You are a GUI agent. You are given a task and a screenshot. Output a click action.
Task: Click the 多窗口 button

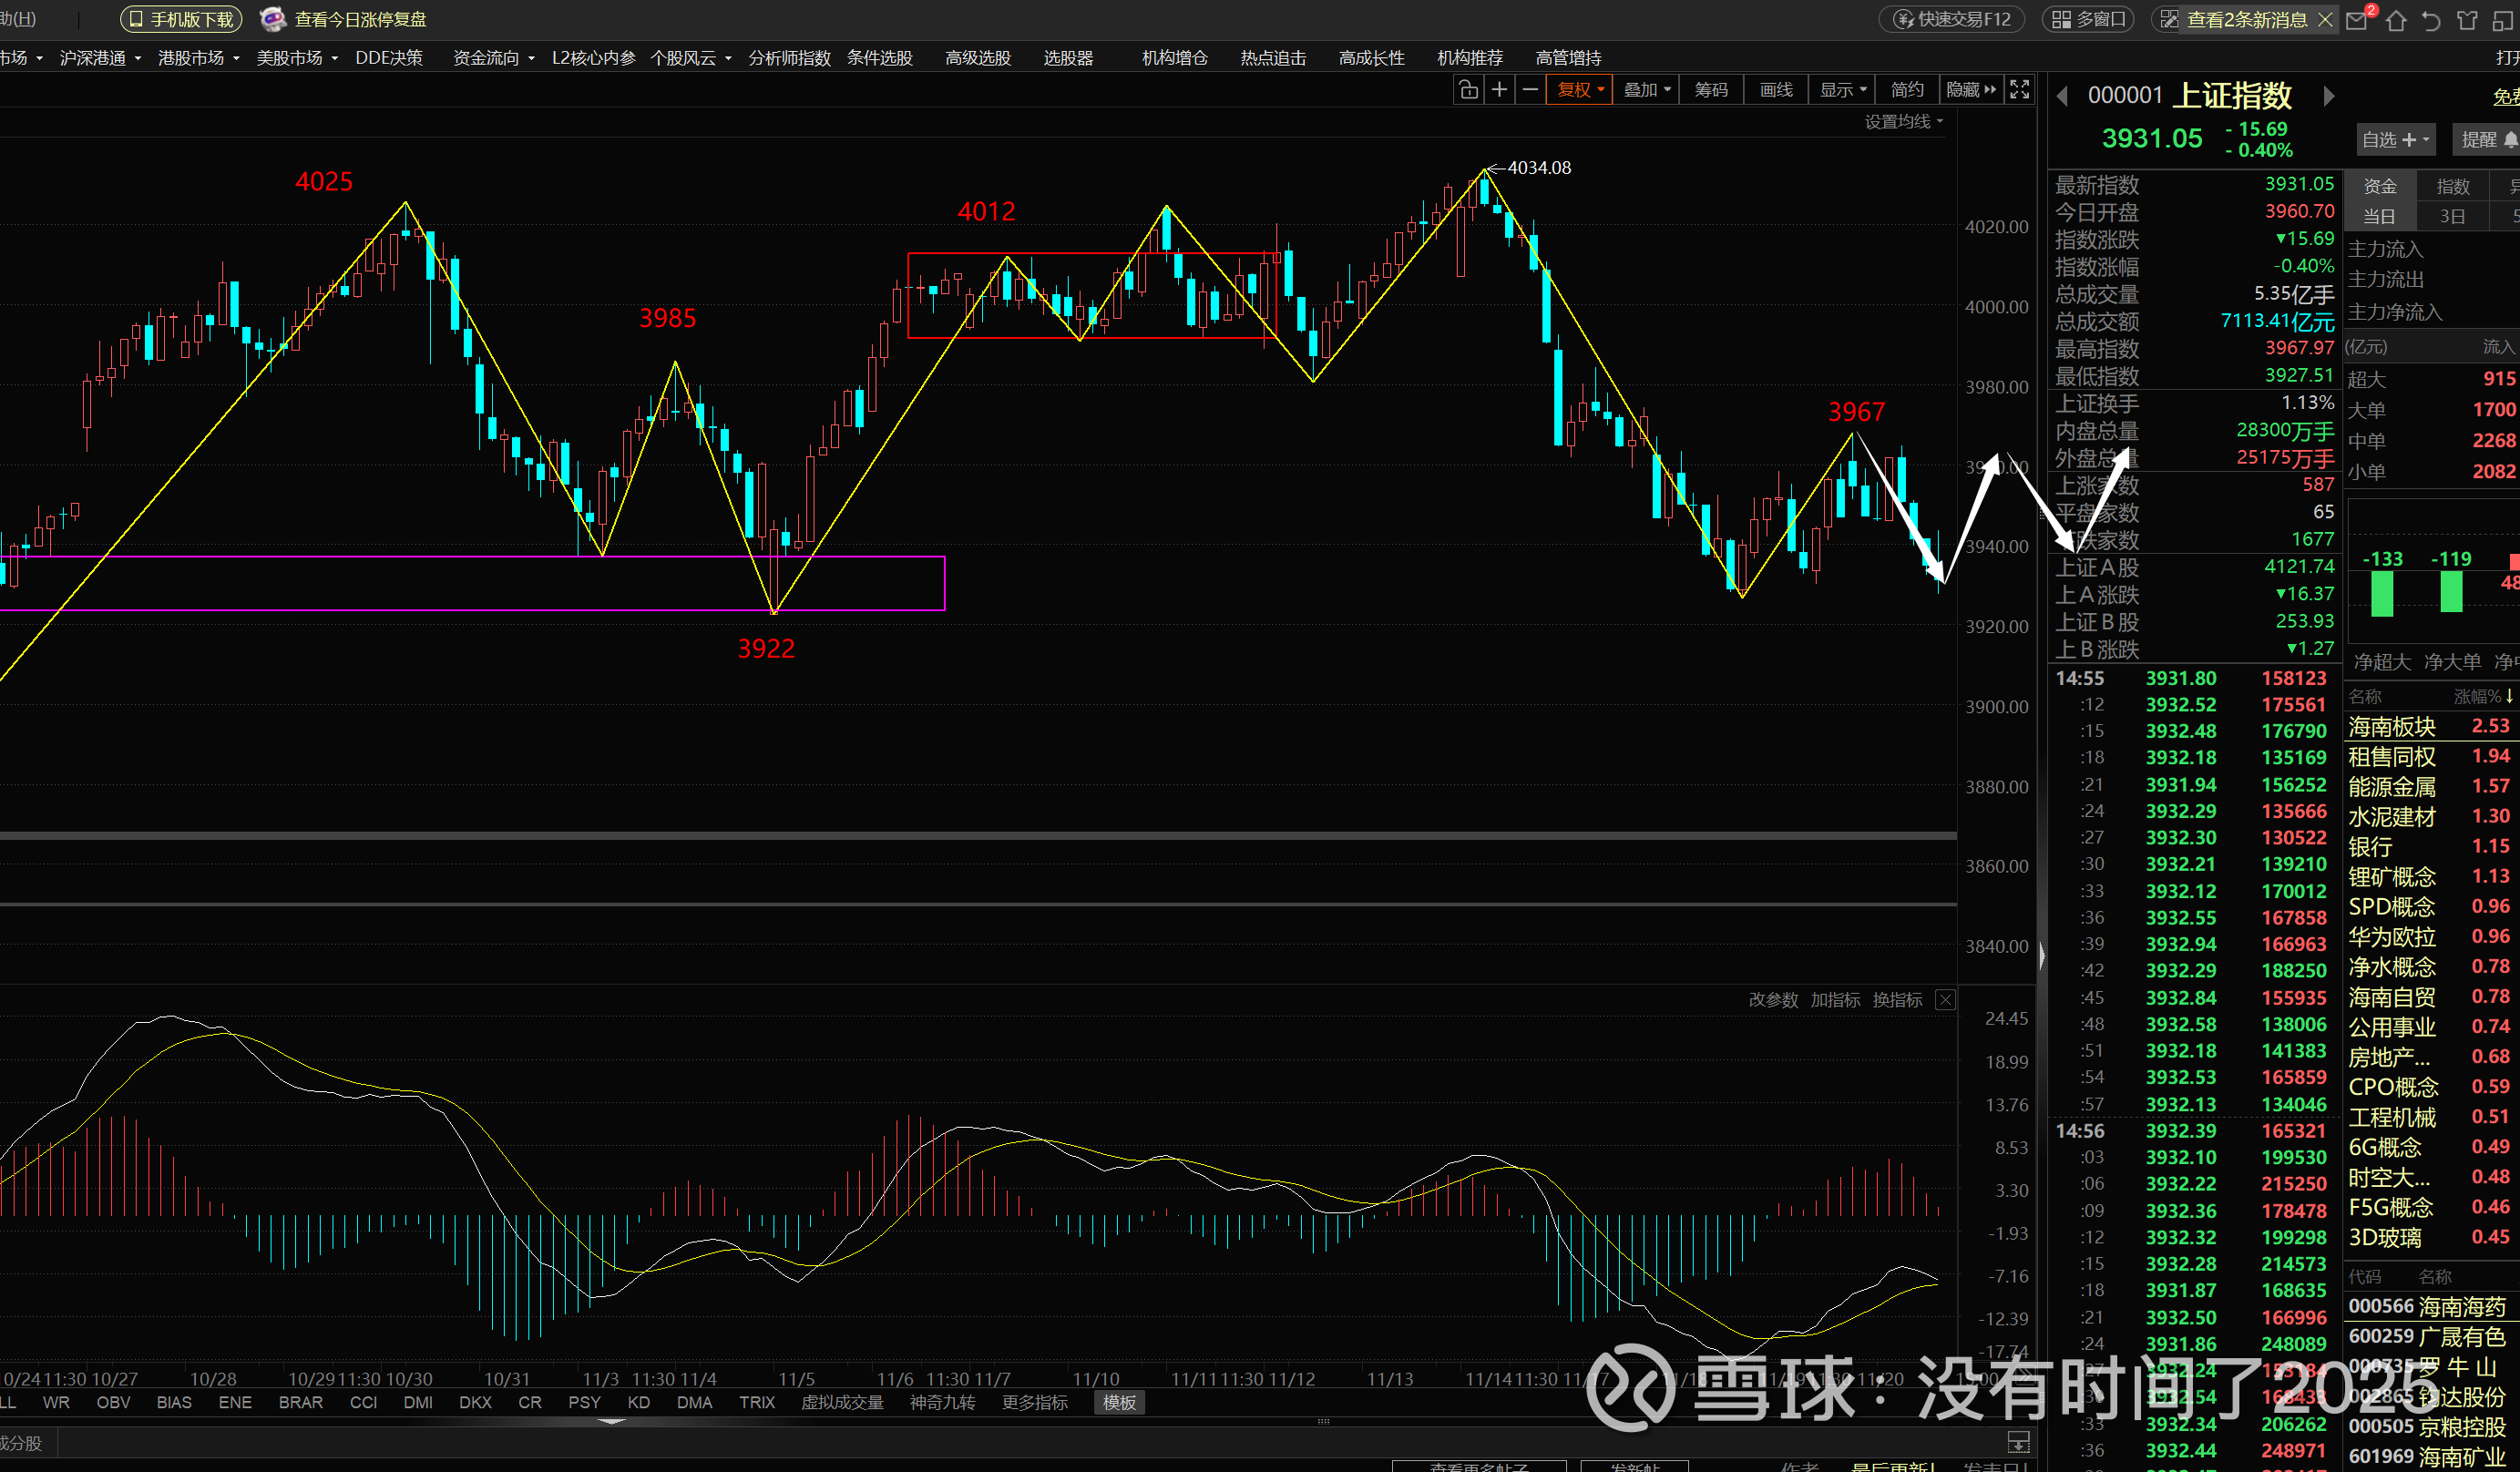coord(2090,20)
